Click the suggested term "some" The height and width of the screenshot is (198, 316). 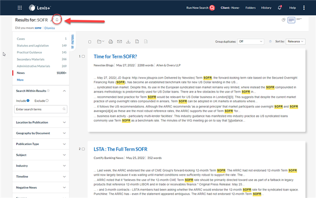pos(38,28)
